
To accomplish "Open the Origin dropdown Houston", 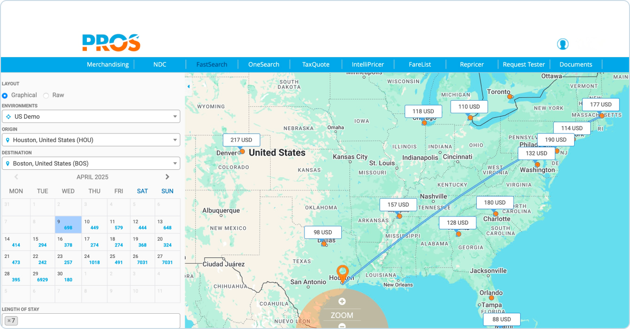I will point(91,140).
